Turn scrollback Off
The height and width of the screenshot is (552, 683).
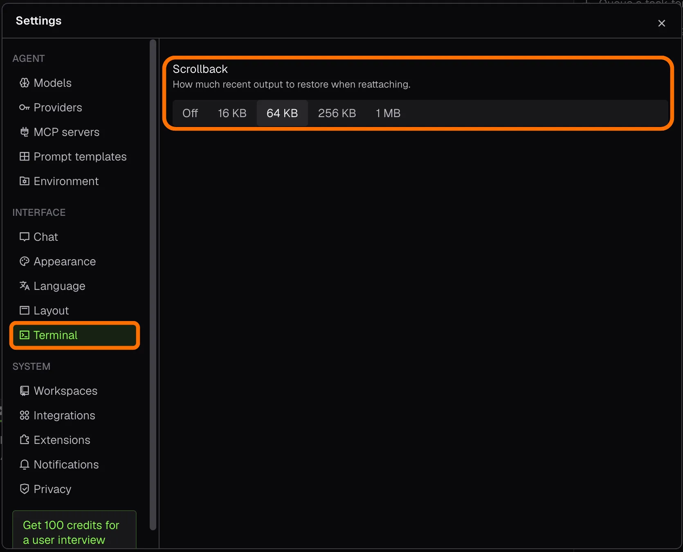coord(190,113)
